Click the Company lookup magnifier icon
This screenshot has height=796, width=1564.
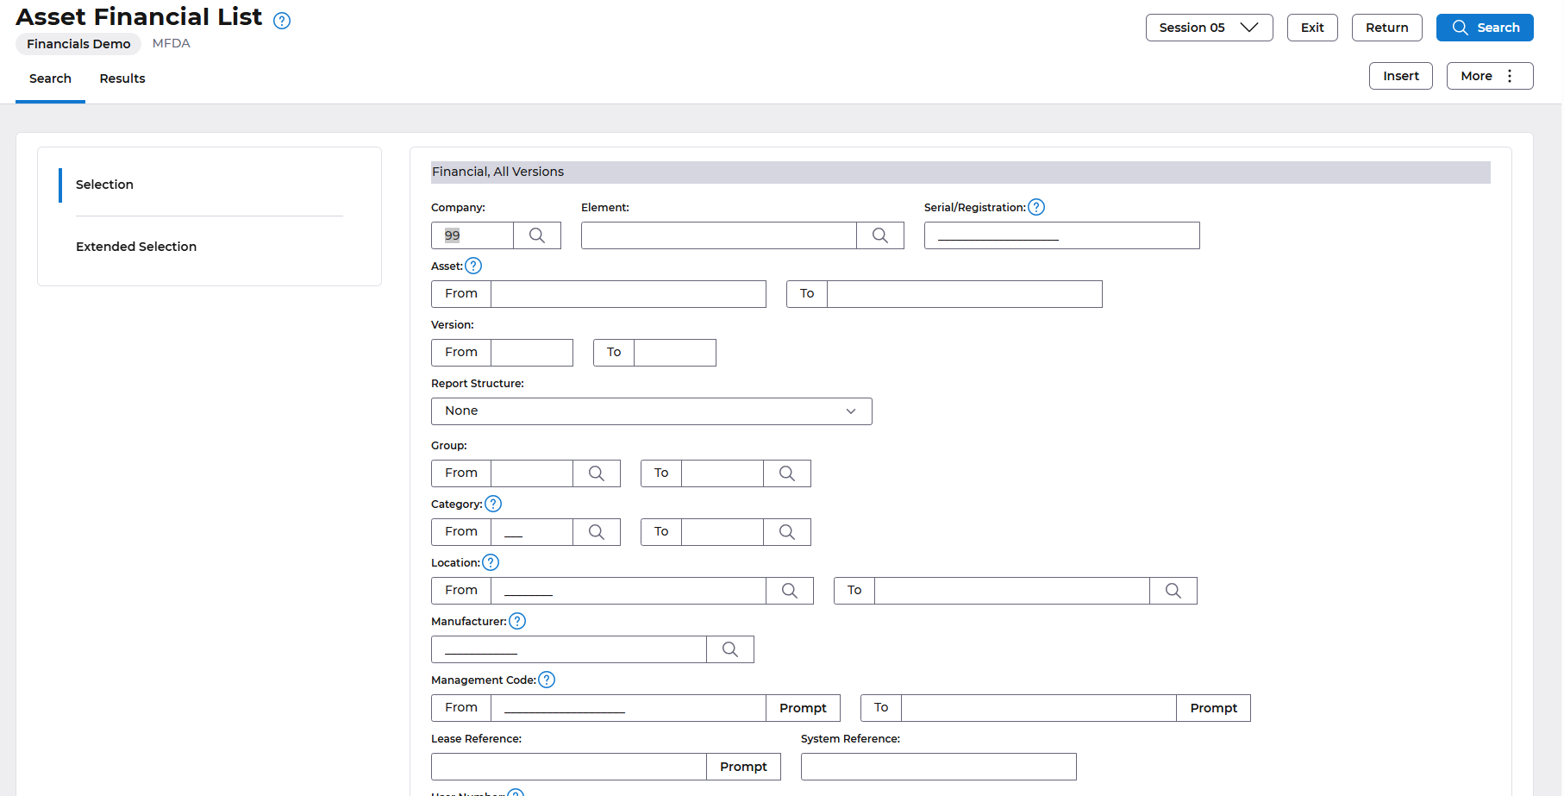(536, 235)
